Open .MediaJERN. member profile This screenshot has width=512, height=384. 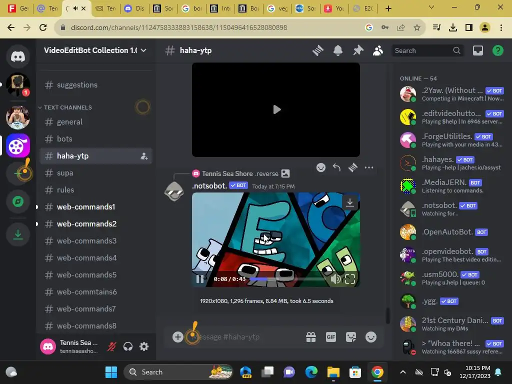click(x=452, y=186)
